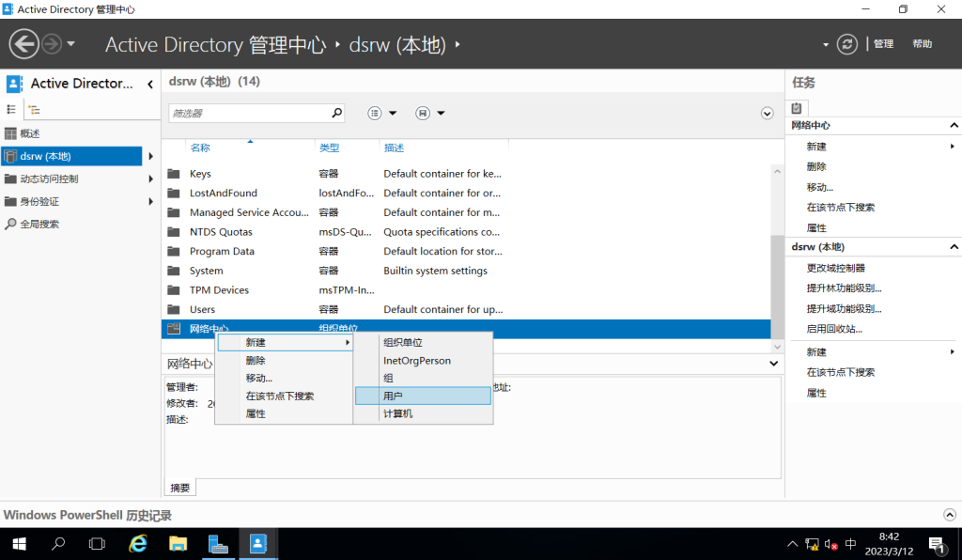Sort by the 描述 column header

tap(394, 148)
